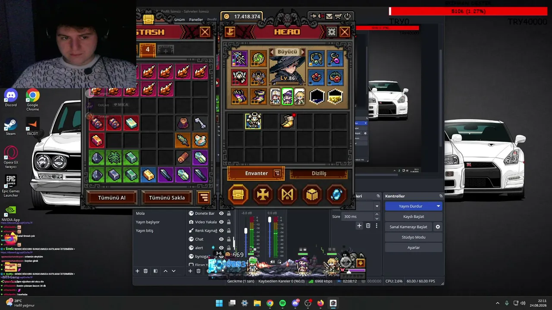Show hidden system tray icons

click(x=497, y=303)
